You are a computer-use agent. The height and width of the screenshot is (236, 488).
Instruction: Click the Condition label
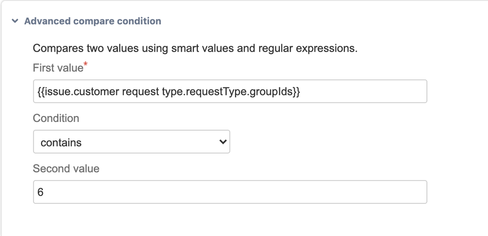[56, 118]
